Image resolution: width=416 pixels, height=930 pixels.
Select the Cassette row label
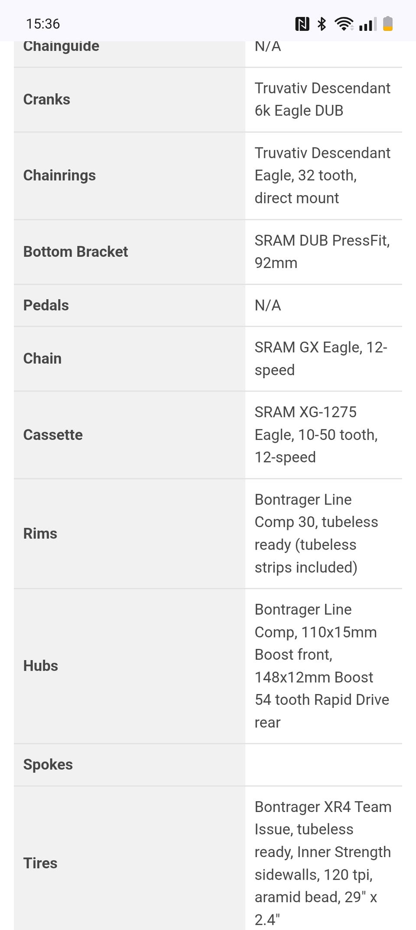coord(53,435)
